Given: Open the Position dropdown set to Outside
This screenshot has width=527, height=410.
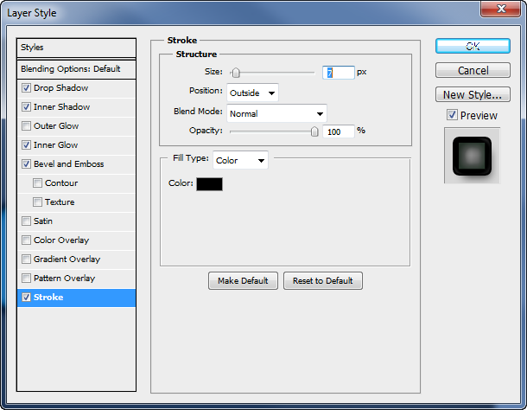Looking at the screenshot, I should point(252,93).
